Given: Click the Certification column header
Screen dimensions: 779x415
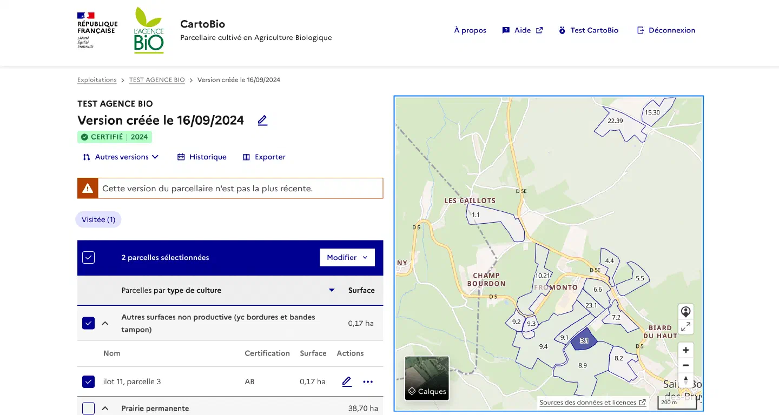Looking at the screenshot, I should pos(267,353).
